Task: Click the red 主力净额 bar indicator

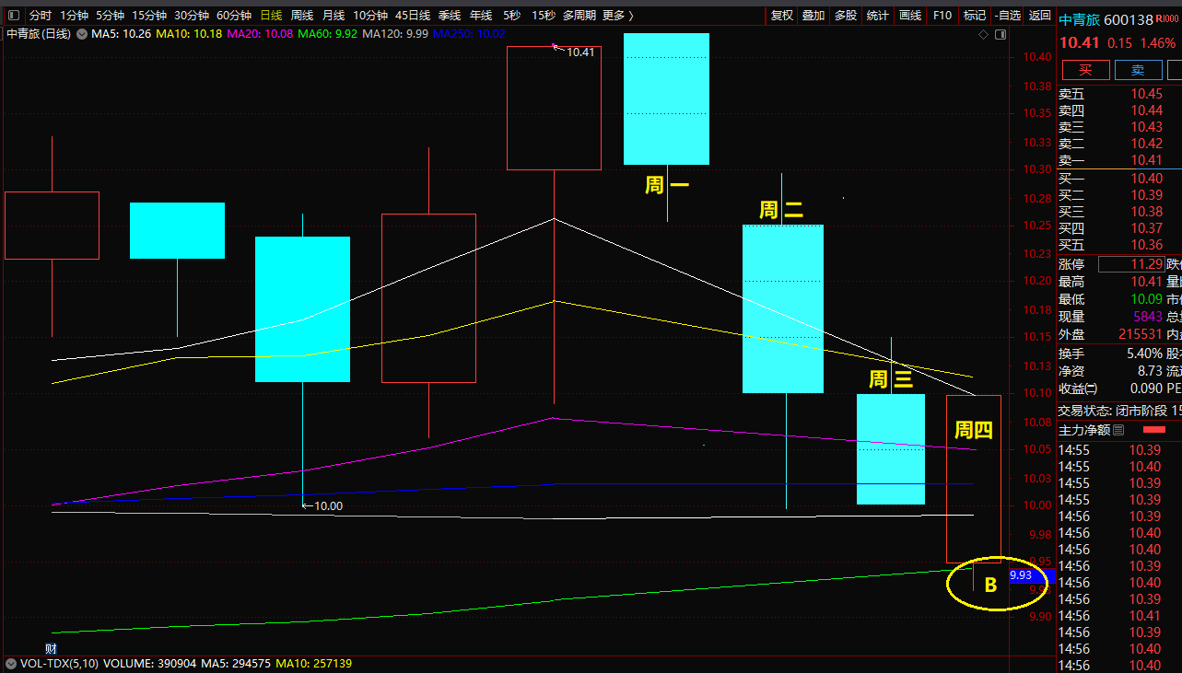Action: pyautogui.click(x=1153, y=430)
